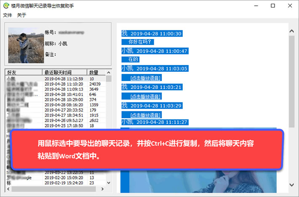The height and width of the screenshot is (197, 299).
Task: Select friend row dated 2019-02-19 15:24:20
Action: tap(55, 183)
